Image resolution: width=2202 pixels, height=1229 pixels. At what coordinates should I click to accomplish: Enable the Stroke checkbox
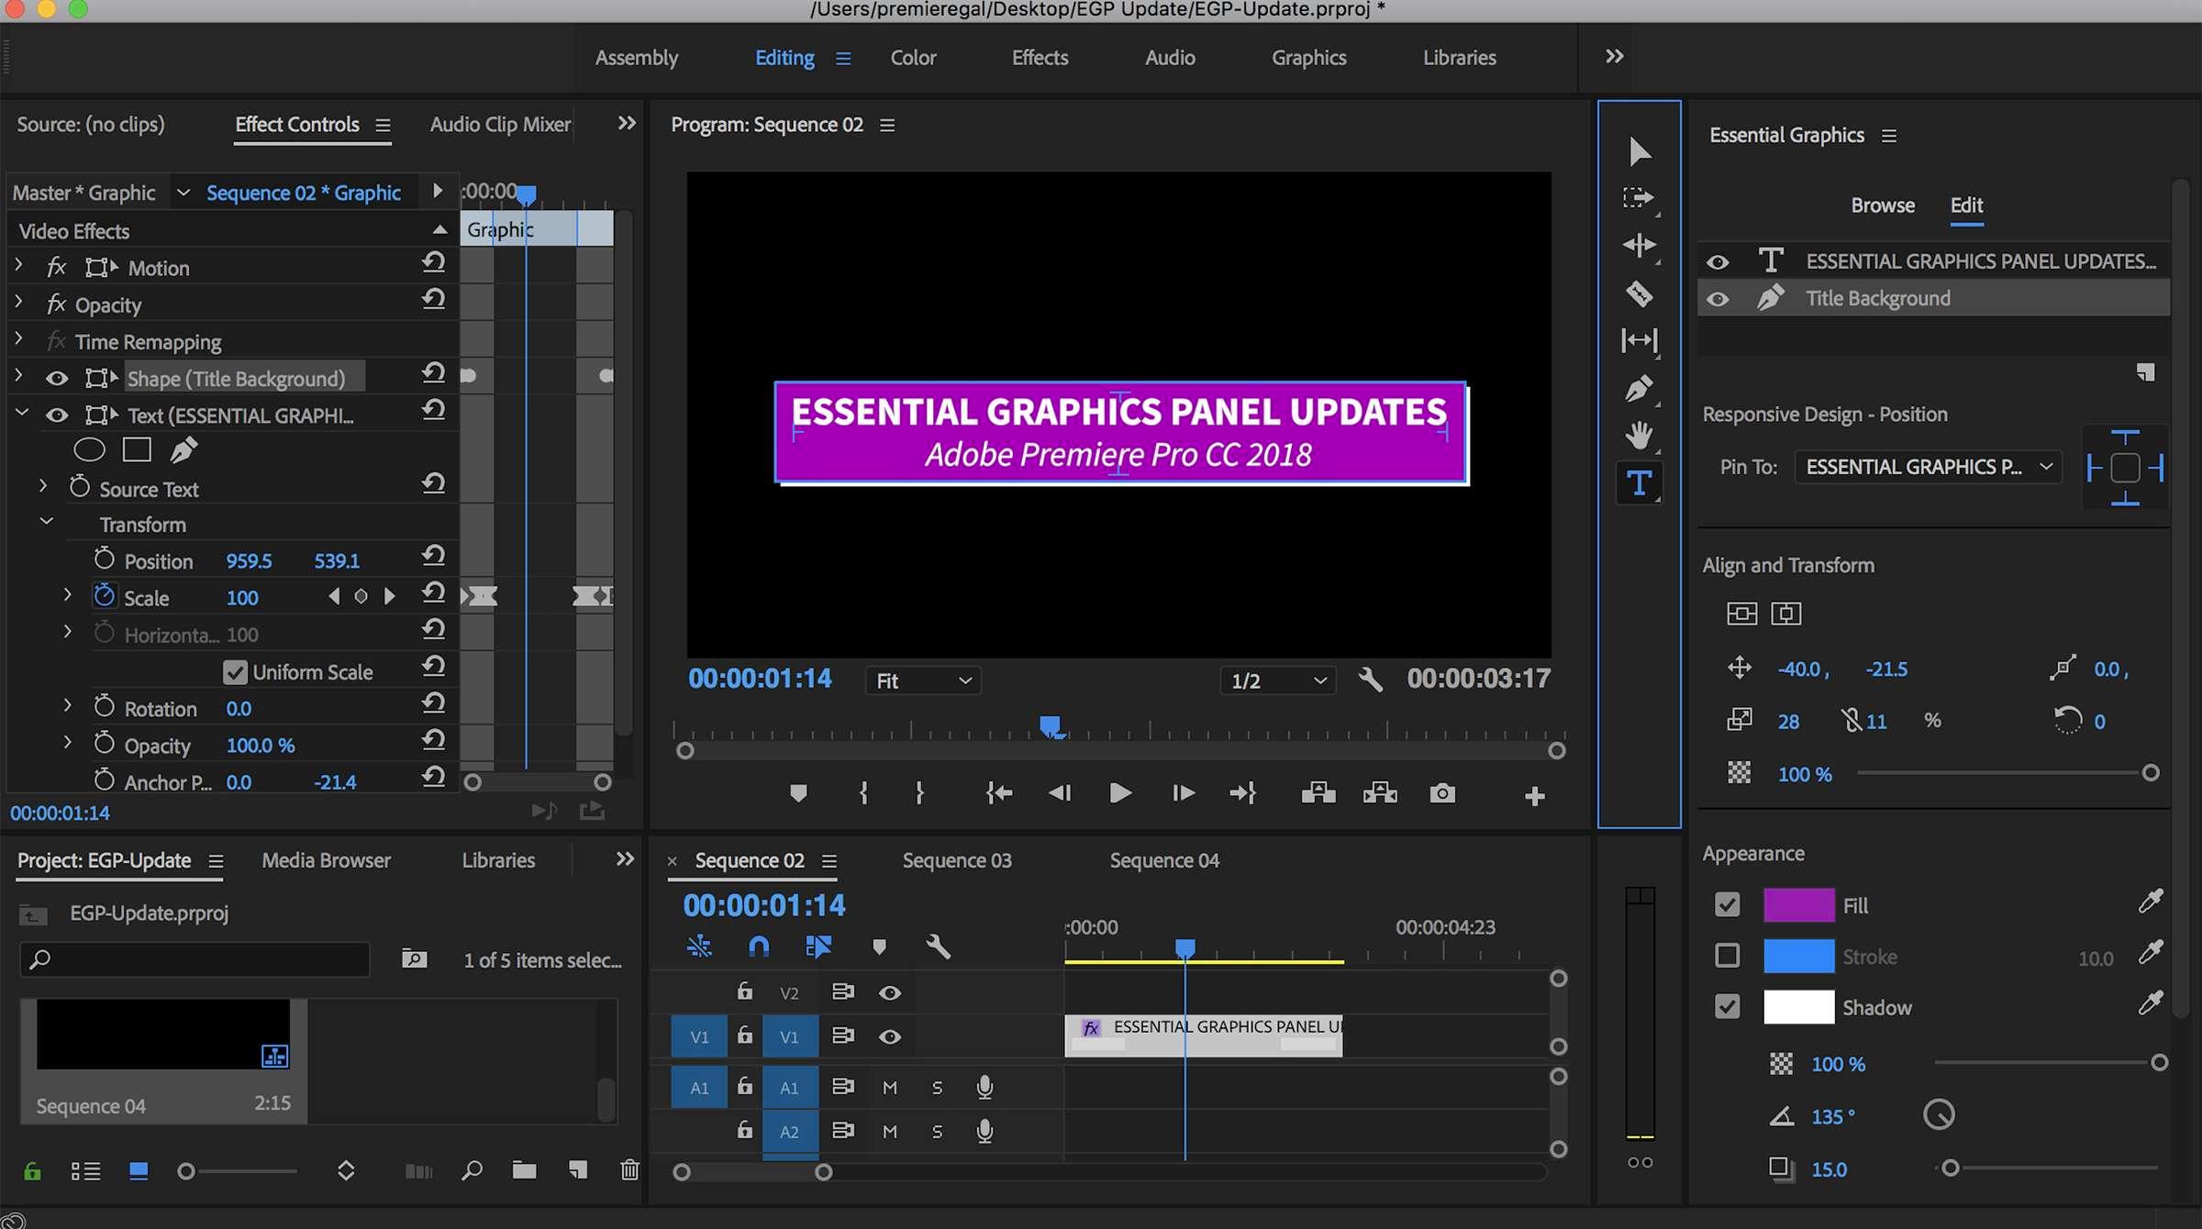click(1727, 956)
